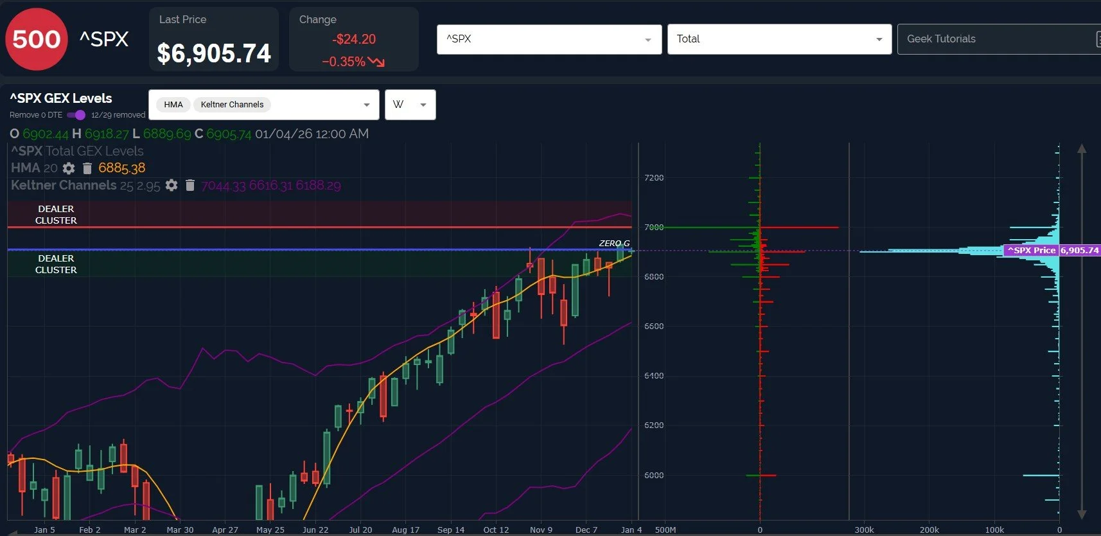The height and width of the screenshot is (536, 1101).
Task: Remove Keltner Channels via trash icon
Action: click(190, 186)
